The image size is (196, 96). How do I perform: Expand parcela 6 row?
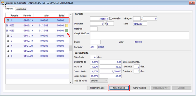click(8, 56)
